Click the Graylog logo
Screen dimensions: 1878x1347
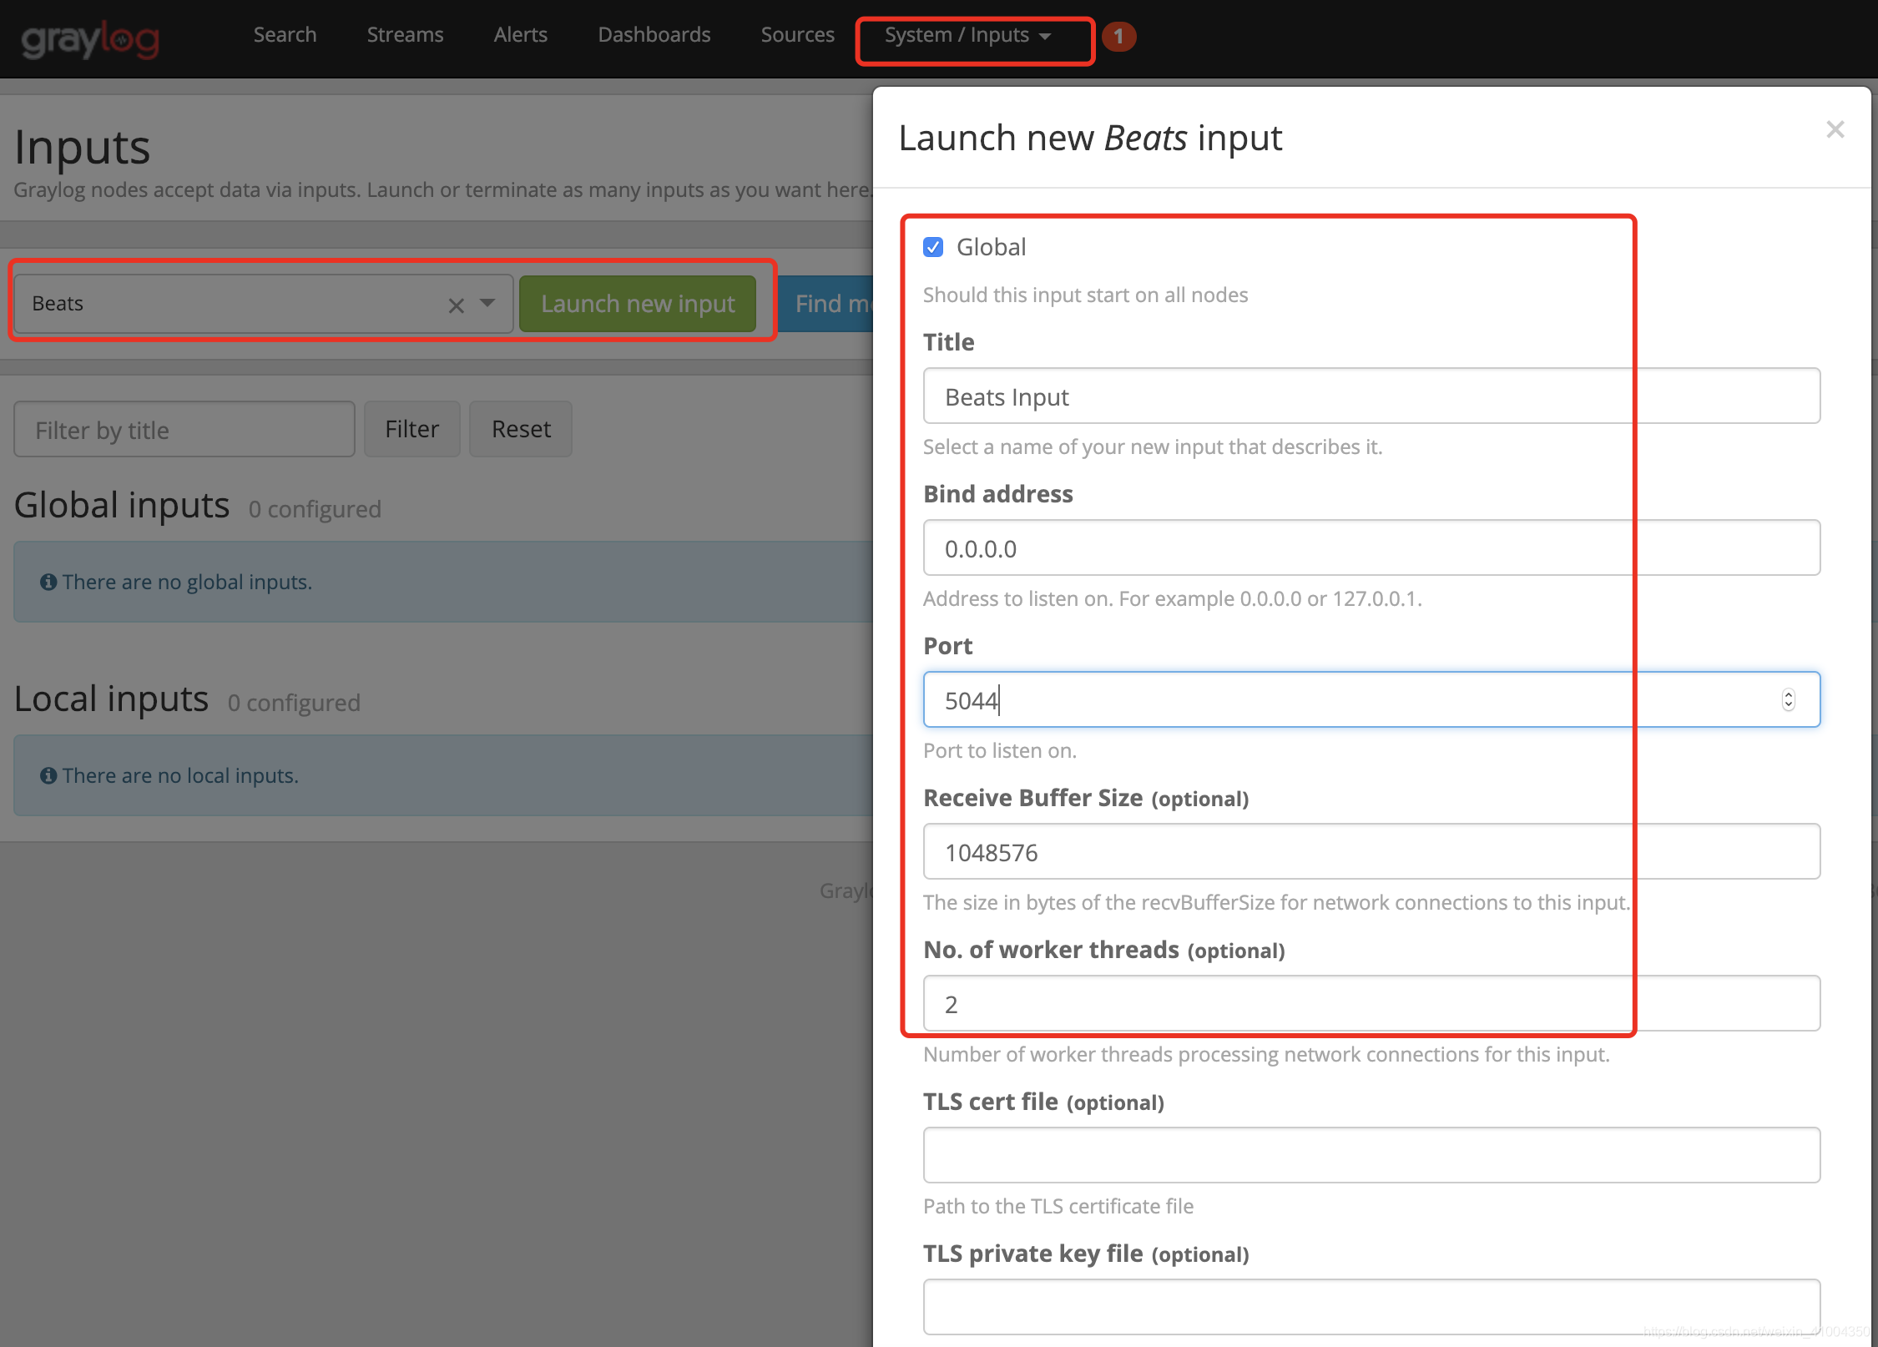pos(90,38)
